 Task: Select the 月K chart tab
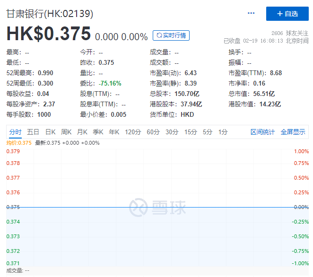82,132
